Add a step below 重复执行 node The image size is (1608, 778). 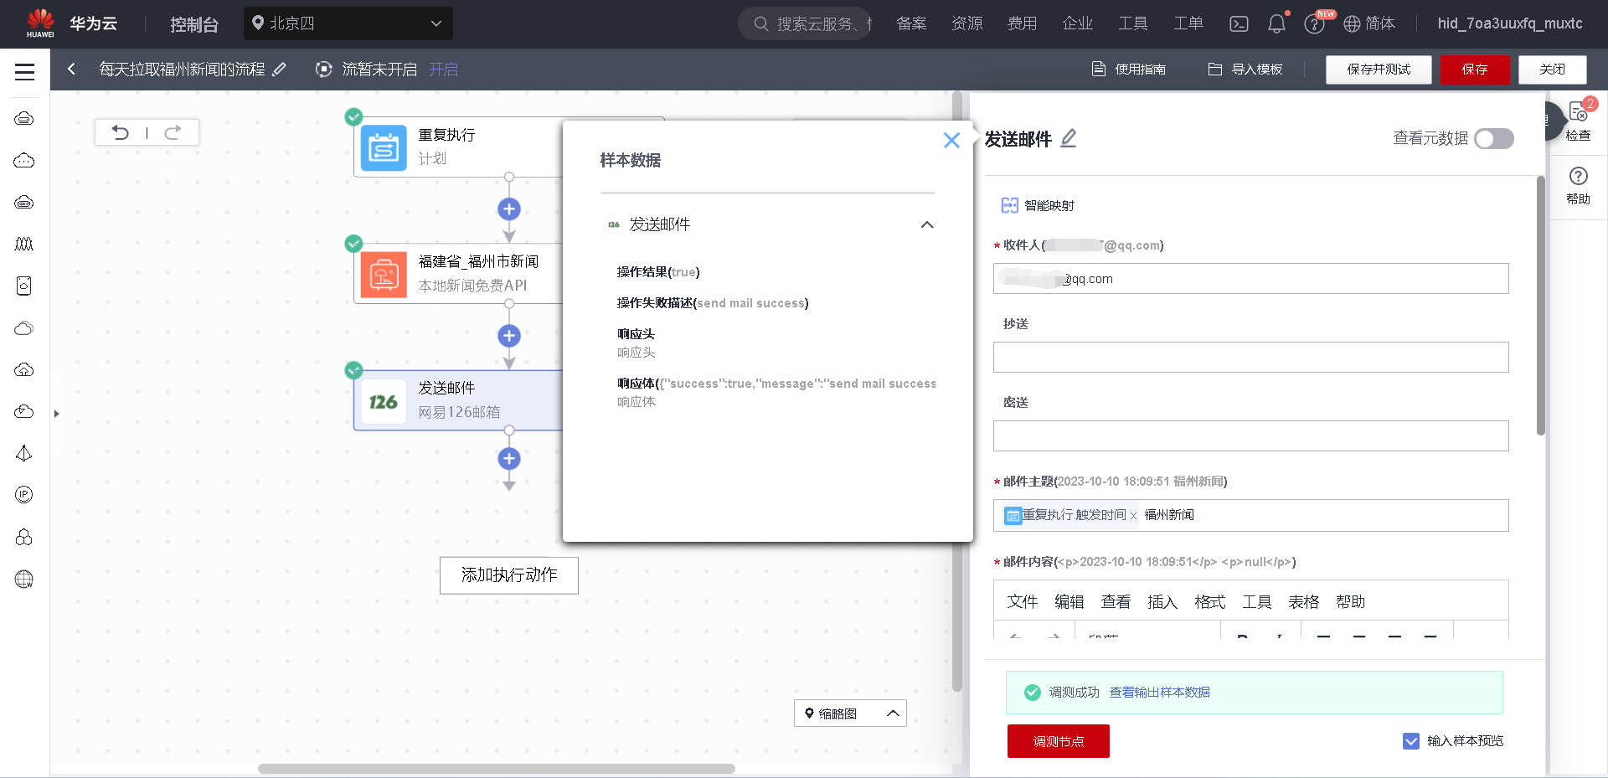(509, 209)
